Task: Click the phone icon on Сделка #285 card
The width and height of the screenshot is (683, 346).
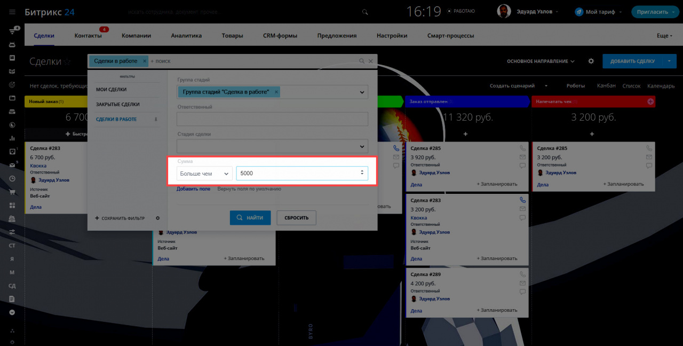Action: click(396, 148)
